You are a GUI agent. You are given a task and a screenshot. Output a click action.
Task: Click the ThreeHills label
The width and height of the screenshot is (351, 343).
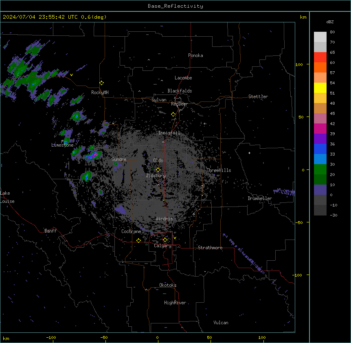[x=219, y=170]
